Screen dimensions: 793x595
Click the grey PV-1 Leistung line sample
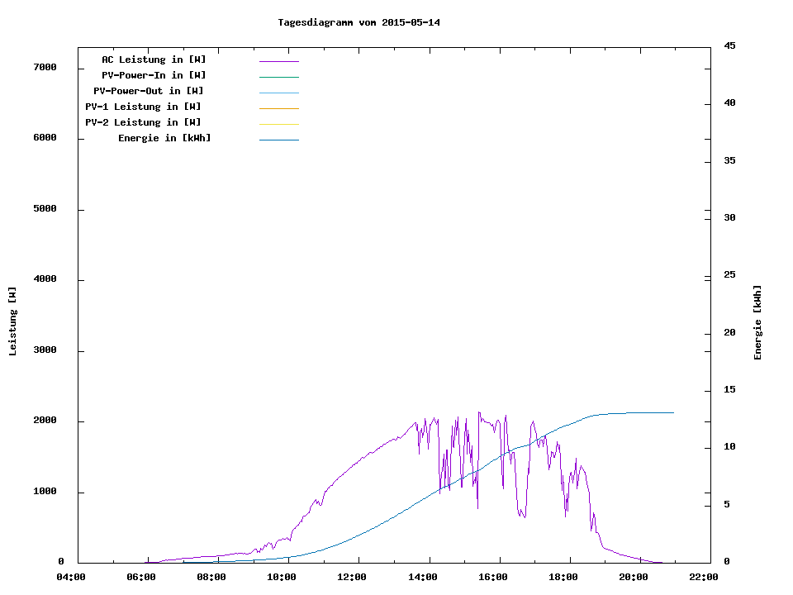pos(278,108)
